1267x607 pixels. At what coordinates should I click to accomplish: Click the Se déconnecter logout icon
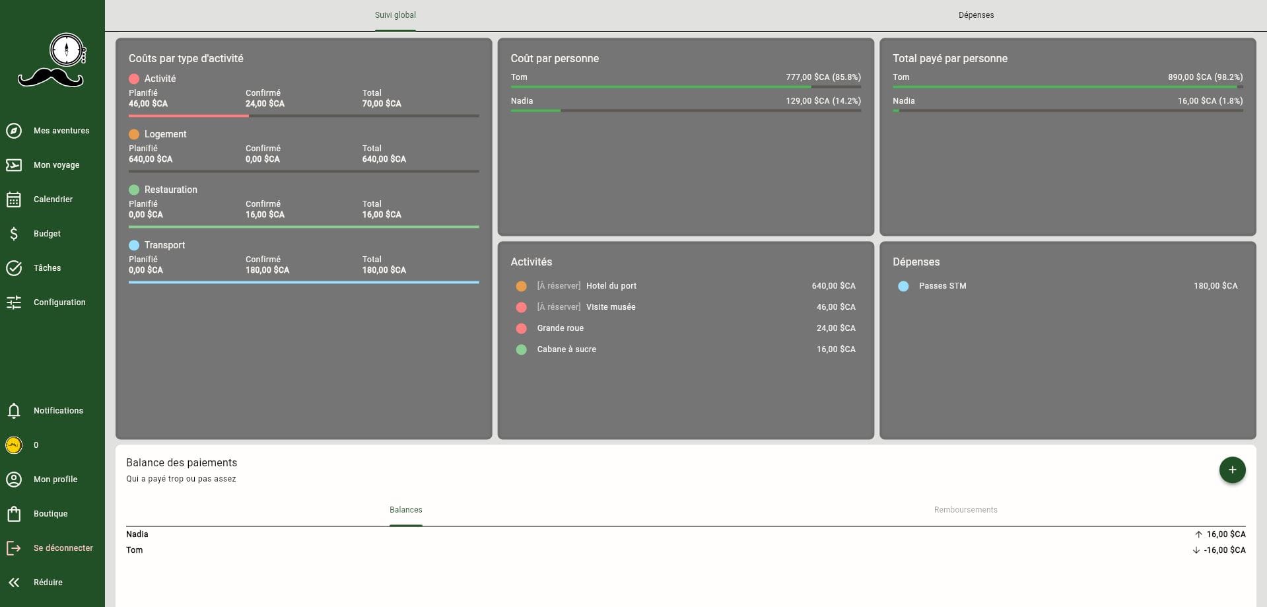click(14, 548)
